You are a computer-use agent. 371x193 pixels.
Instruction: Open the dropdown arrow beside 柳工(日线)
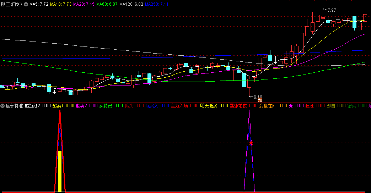coord(26,4)
